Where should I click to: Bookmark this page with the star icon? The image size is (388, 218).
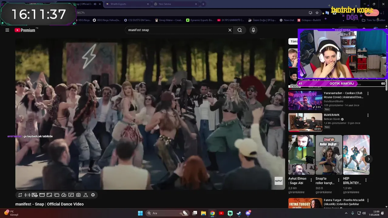(317, 13)
